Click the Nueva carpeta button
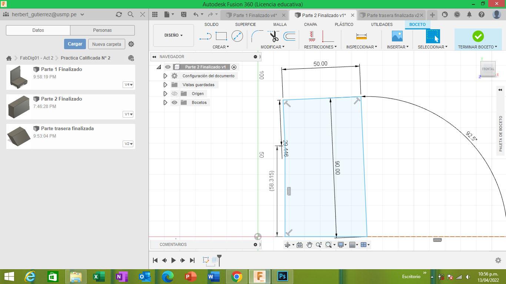The width and height of the screenshot is (506, 284). click(107, 44)
